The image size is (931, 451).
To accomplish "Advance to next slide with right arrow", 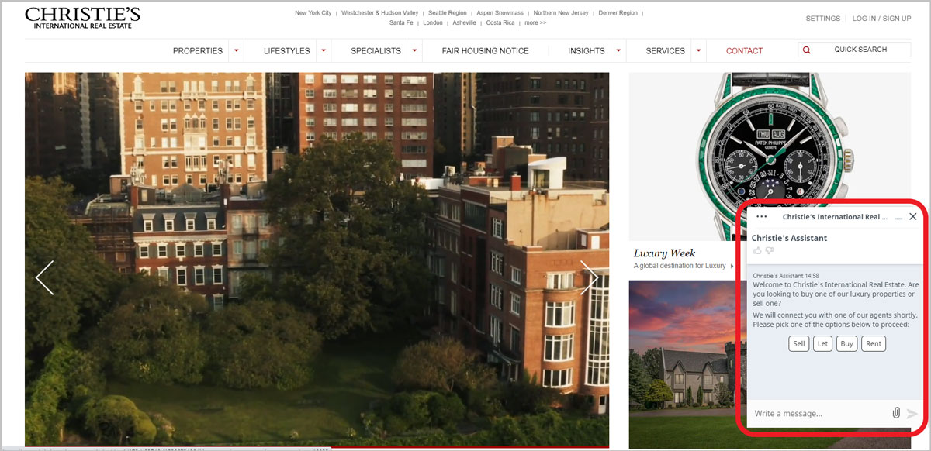I will click(590, 277).
